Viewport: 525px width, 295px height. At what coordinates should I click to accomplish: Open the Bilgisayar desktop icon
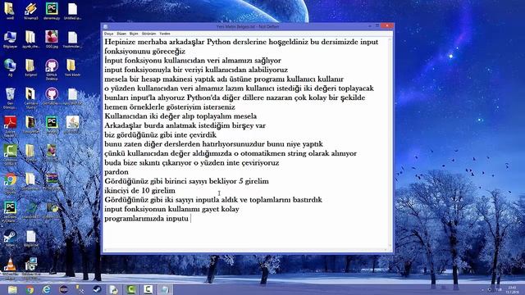click(x=10, y=39)
